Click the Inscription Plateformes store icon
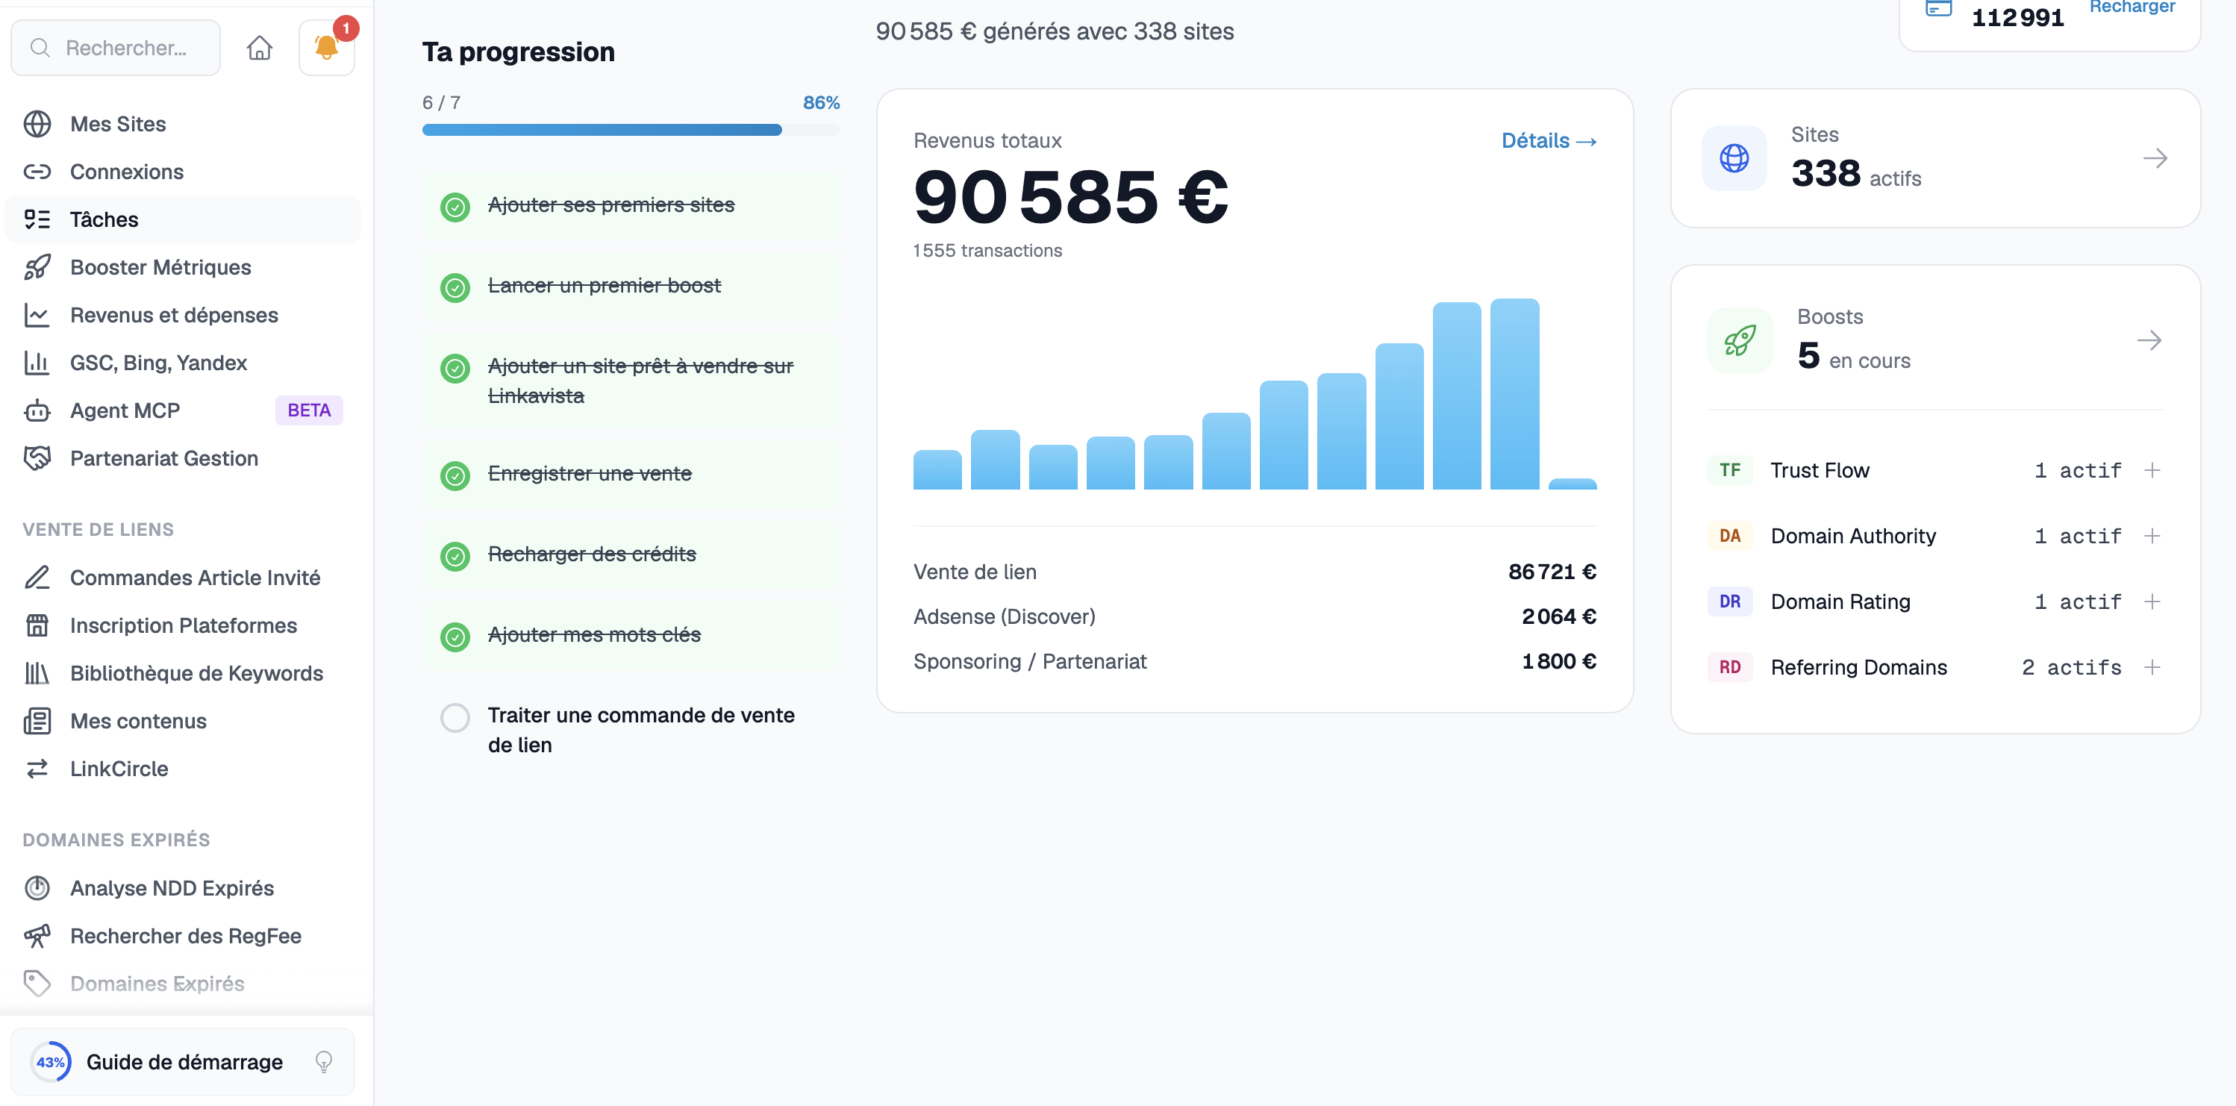This screenshot has width=2236, height=1106. [37, 626]
